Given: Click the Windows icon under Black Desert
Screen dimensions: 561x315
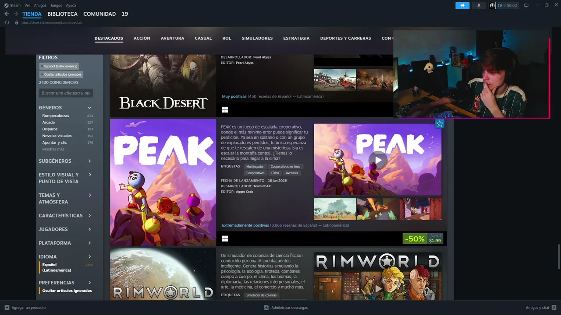Looking at the screenshot, I should pos(225,109).
